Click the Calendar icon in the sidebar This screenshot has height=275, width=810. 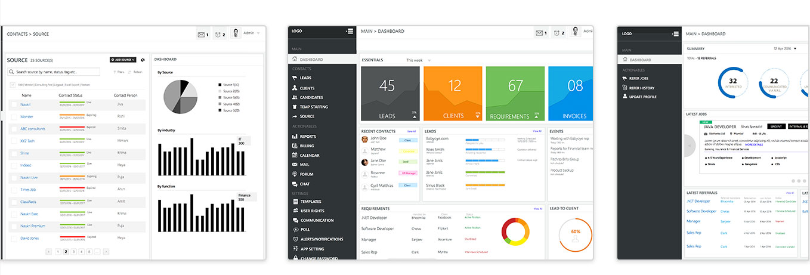point(295,155)
